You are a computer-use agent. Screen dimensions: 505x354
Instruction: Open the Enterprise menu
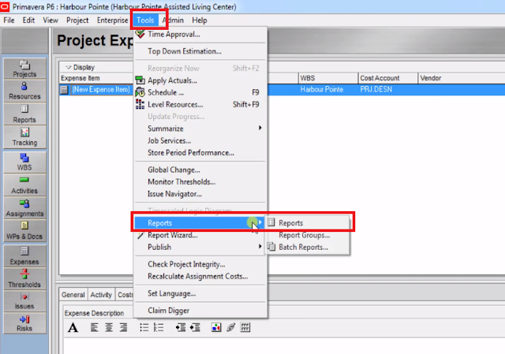pos(112,20)
